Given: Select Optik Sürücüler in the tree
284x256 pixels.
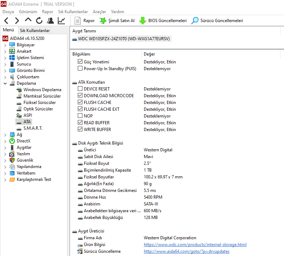Looking at the screenshot, I should click(38, 109).
